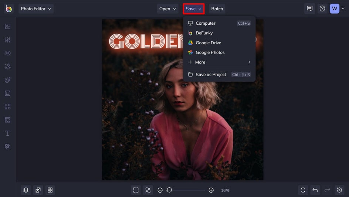Click the undo arrow button
Screen dimensions: 349x197
315,190
